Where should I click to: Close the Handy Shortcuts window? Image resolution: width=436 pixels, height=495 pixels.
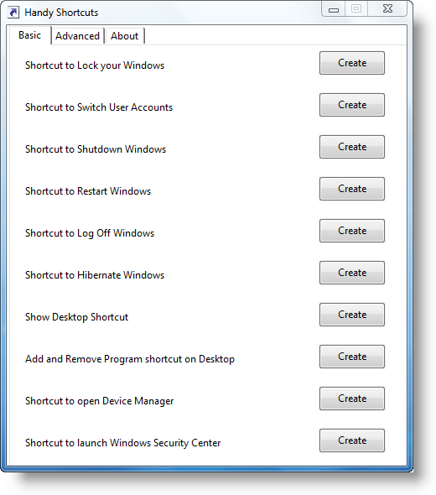(387, 9)
